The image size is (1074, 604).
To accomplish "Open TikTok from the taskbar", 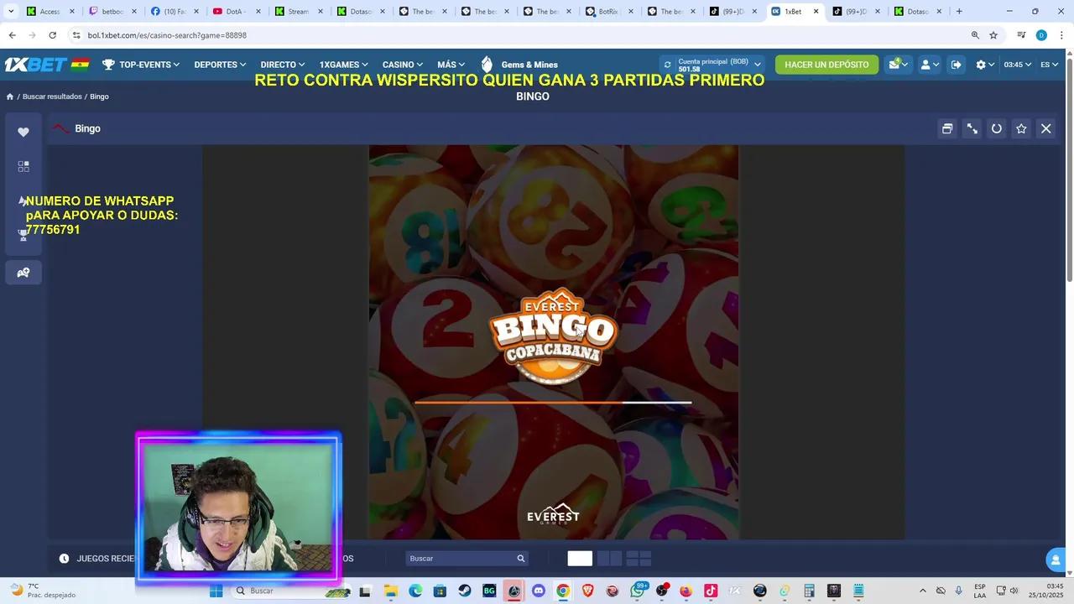I will point(711,591).
